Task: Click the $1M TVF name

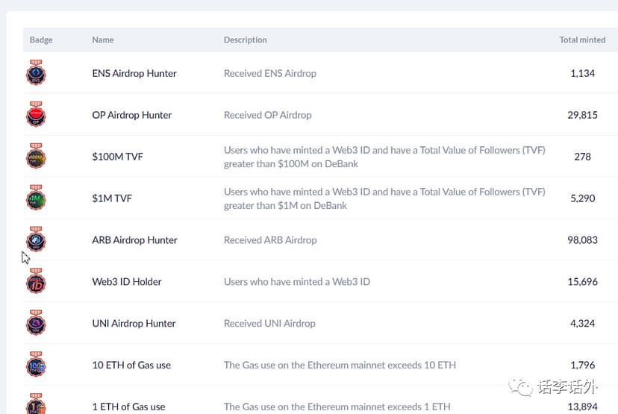Action: 112,198
